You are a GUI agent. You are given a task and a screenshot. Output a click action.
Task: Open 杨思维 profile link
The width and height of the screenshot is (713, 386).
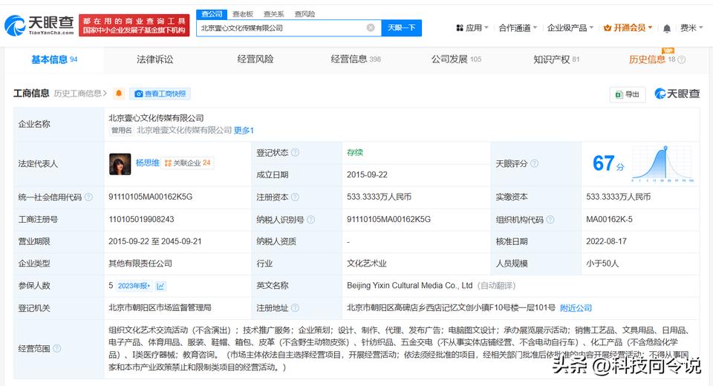(x=147, y=163)
